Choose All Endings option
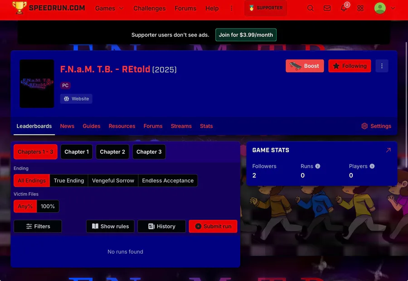Screen dimensions: 408x281 click(x=32, y=180)
